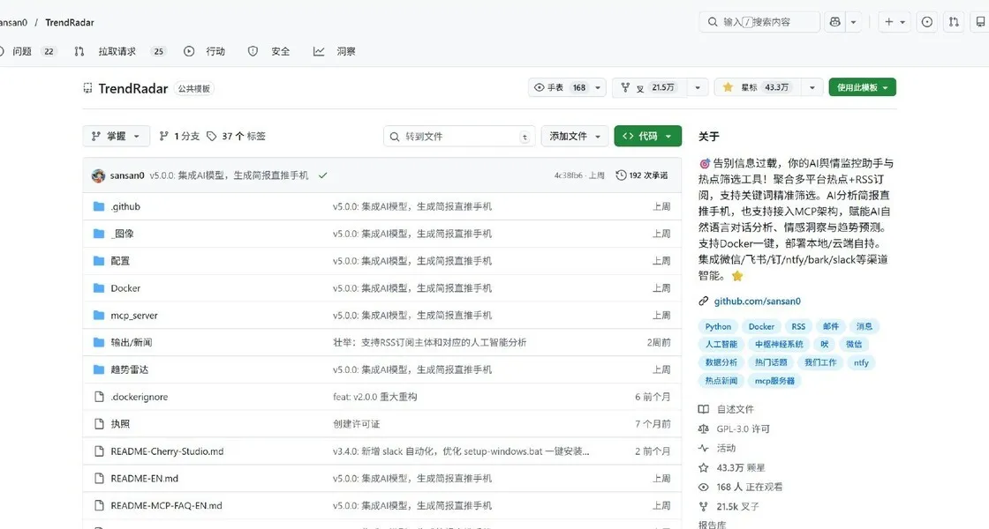The width and height of the screenshot is (989, 529).
Task: Open the mcp_server folder
Action: (133, 315)
